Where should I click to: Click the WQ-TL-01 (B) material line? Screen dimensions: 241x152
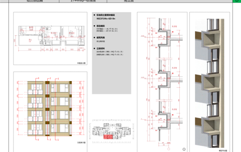tap(110, 52)
